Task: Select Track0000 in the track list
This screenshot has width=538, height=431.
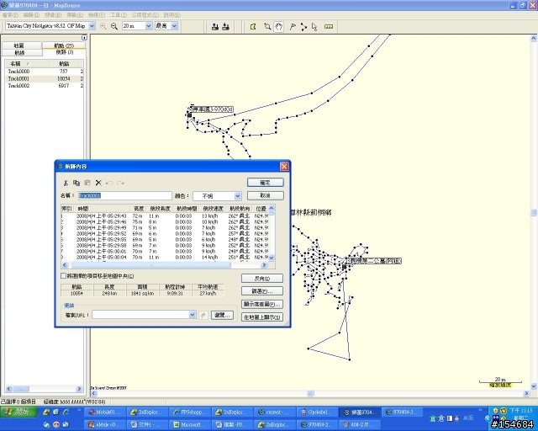Action: click(x=44, y=72)
